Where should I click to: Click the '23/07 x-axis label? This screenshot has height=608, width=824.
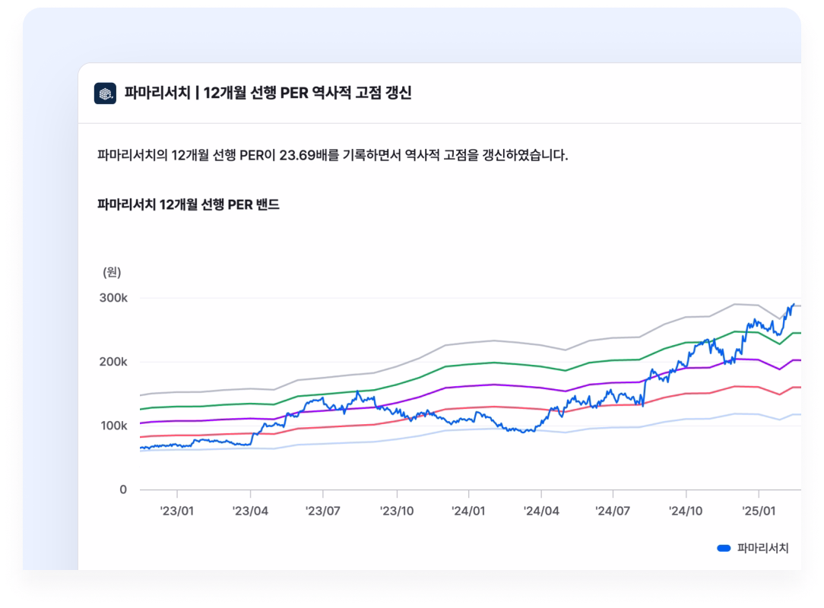(x=322, y=511)
